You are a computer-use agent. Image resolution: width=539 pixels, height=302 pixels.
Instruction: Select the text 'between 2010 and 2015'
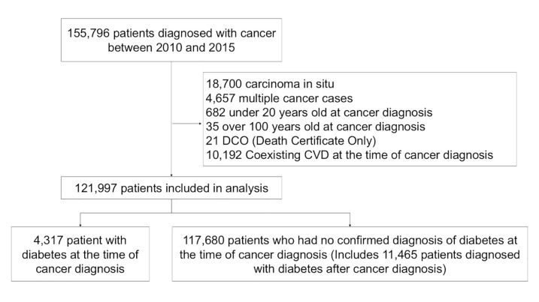pos(171,47)
